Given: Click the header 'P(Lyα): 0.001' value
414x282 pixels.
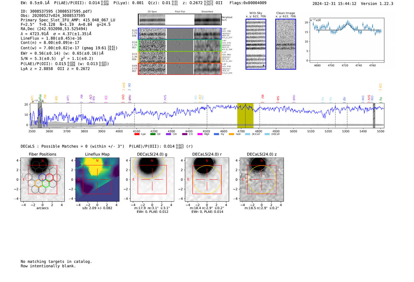Looking at the screenshot, I should click(x=129, y=3).
